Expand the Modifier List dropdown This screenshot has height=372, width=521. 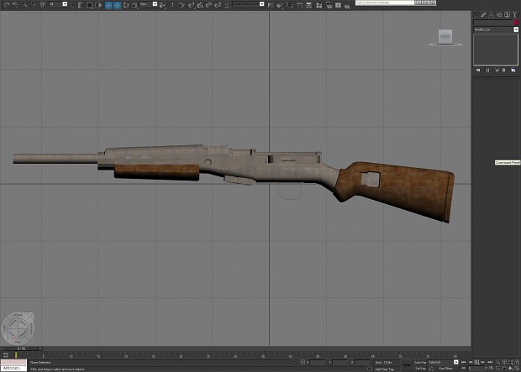496,29
